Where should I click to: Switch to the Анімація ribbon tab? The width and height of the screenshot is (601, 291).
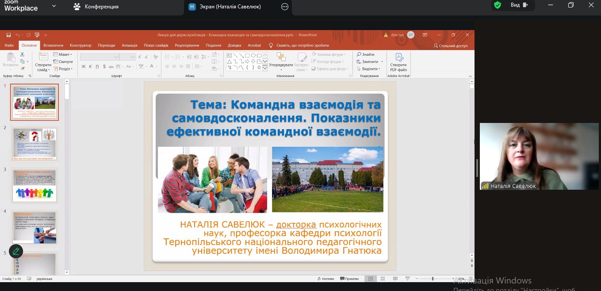pyautogui.click(x=129, y=45)
